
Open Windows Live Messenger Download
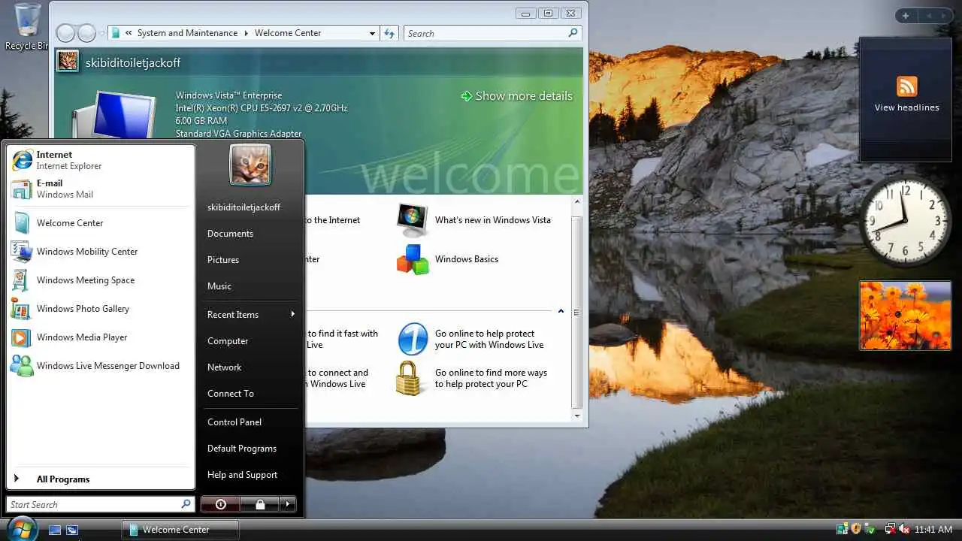click(100, 366)
